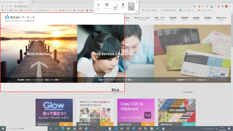Follow the 名刺通販サイト アーティス名刺工房 link

tap(193, 80)
